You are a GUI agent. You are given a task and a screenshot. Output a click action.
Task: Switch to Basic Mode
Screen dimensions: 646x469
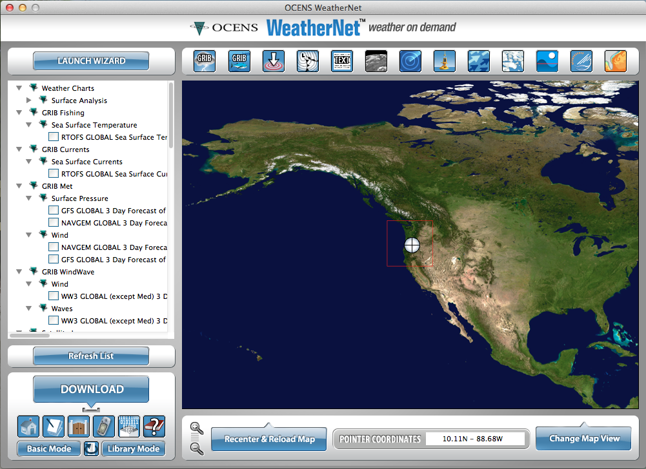tap(49, 448)
